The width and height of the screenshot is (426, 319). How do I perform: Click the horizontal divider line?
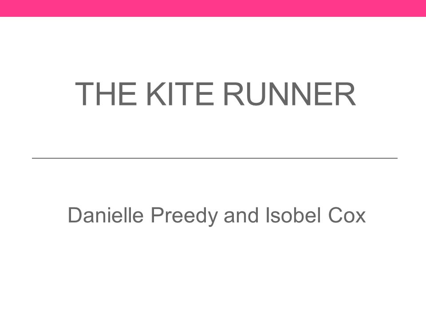tap(215, 158)
